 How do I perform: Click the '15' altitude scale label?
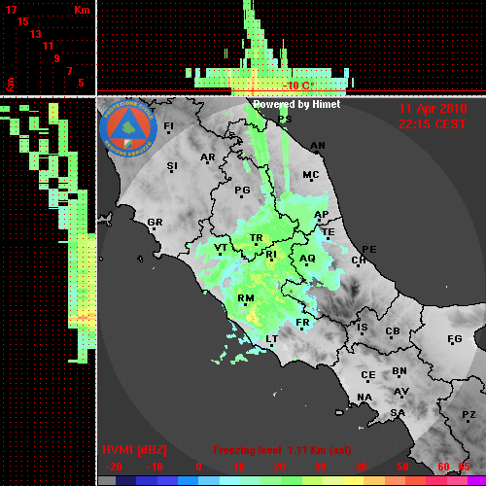[x=23, y=21]
